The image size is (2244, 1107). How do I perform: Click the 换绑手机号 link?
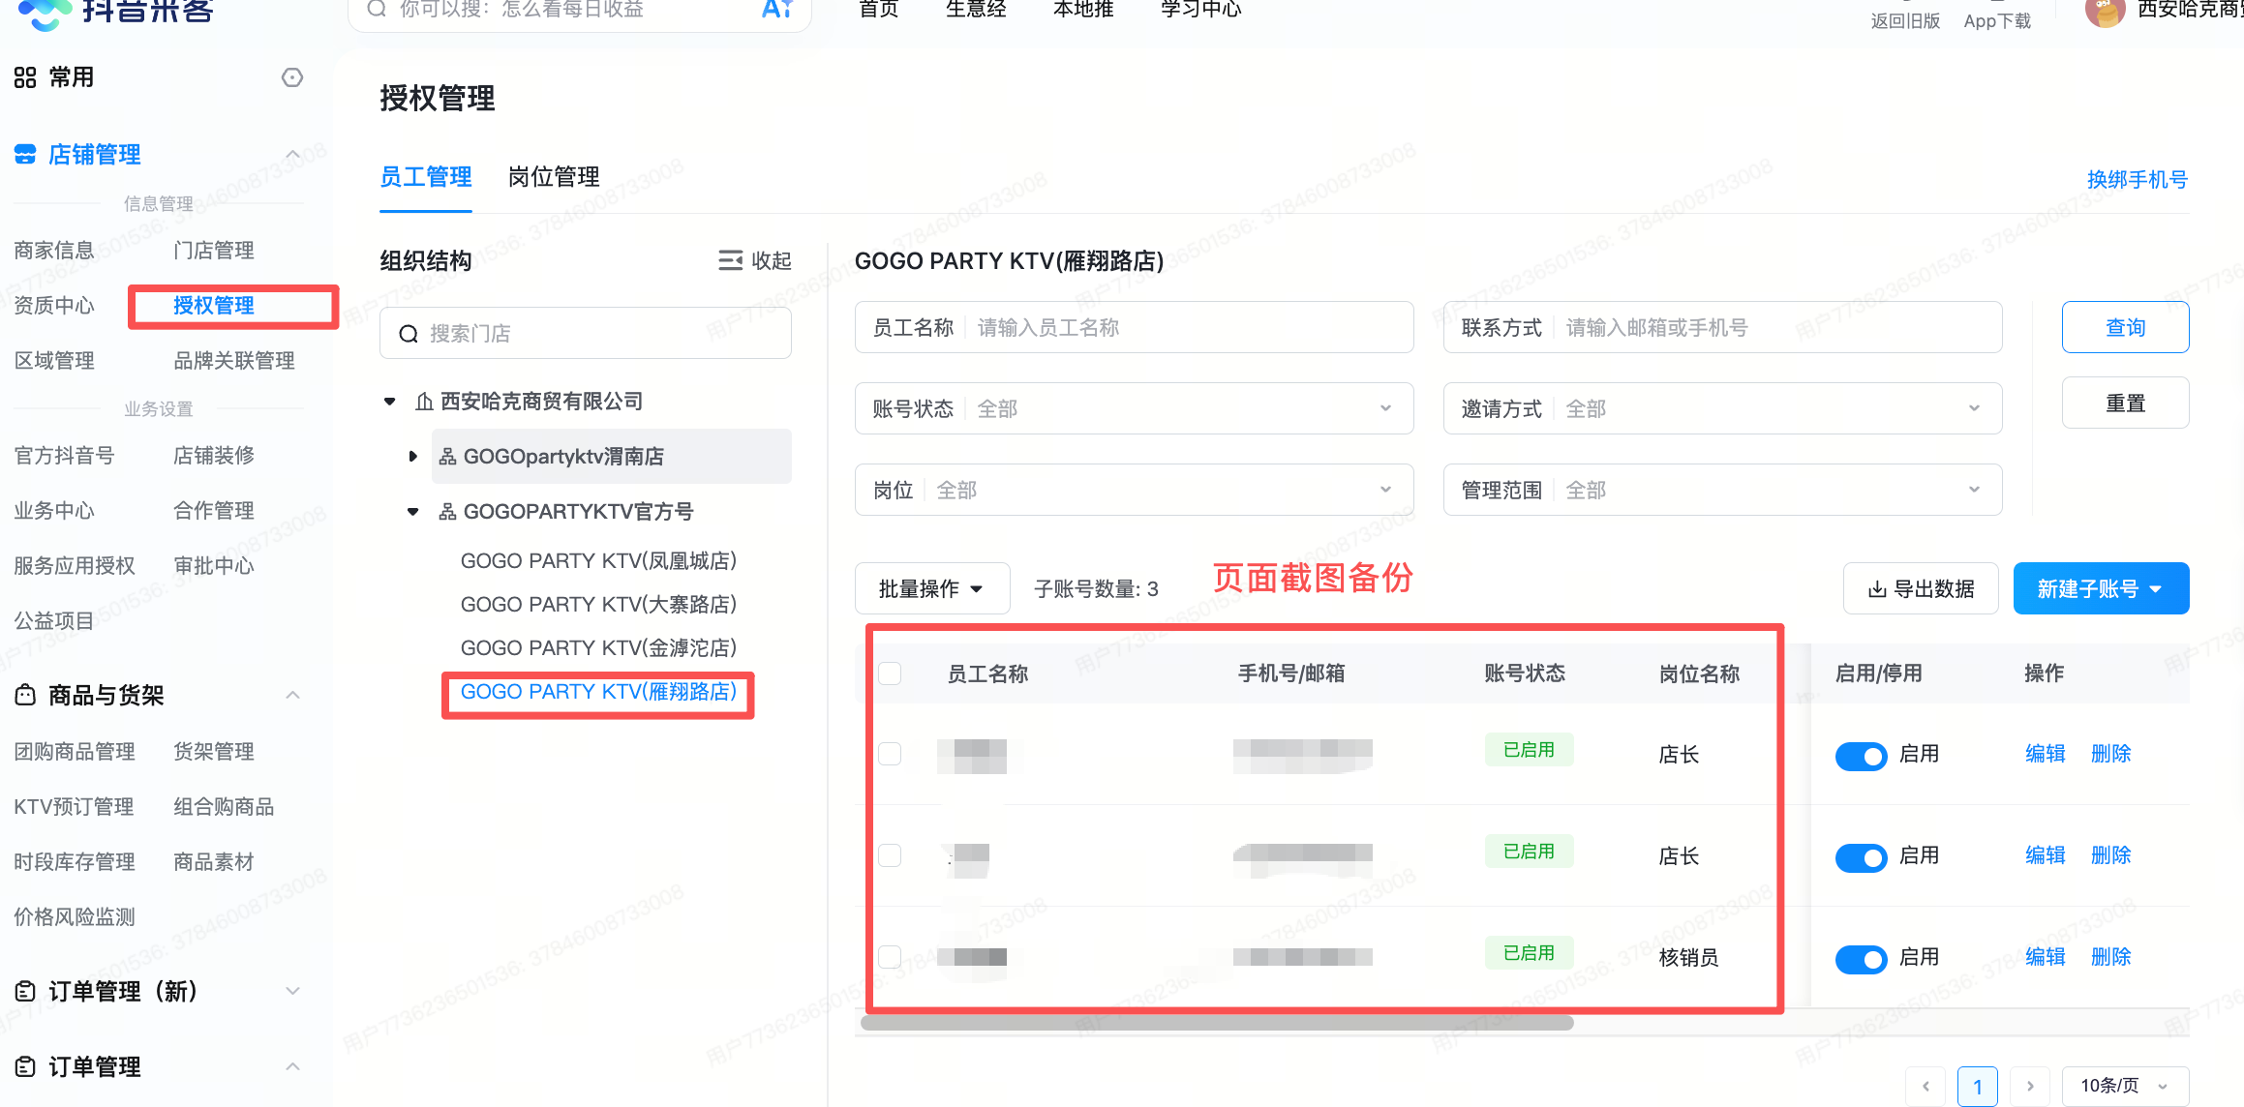click(2137, 179)
